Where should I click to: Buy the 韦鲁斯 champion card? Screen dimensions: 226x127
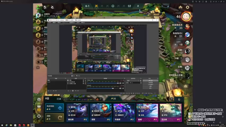124,112
